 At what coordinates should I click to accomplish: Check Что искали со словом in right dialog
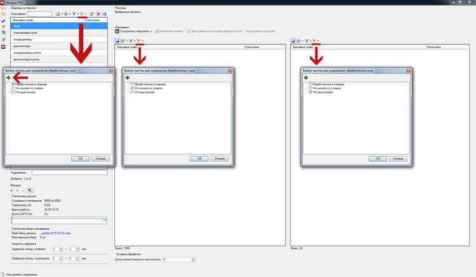[310, 88]
